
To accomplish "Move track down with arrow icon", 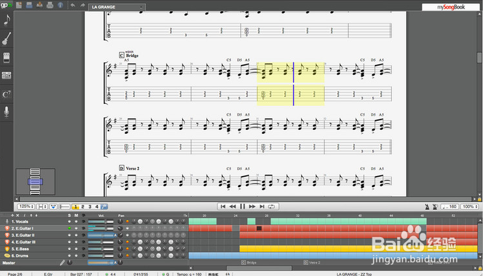I will click(x=36, y=215).
